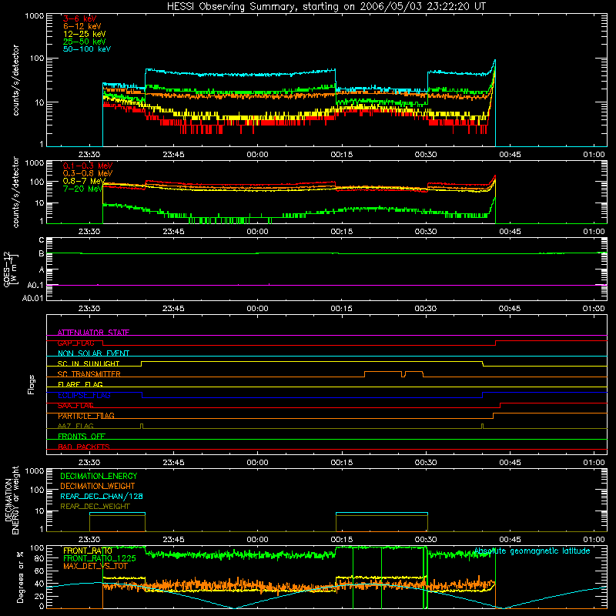Click the MAX_DET_VS_TOT legend label
The height and width of the screenshot is (616, 616).
point(95,566)
